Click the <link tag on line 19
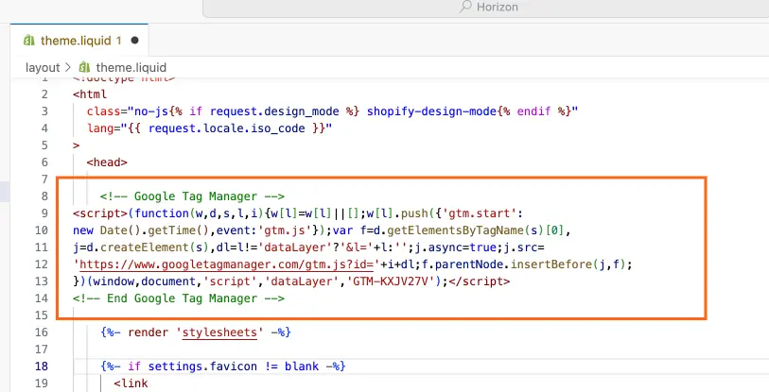The image size is (769, 392). click(x=131, y=383)
